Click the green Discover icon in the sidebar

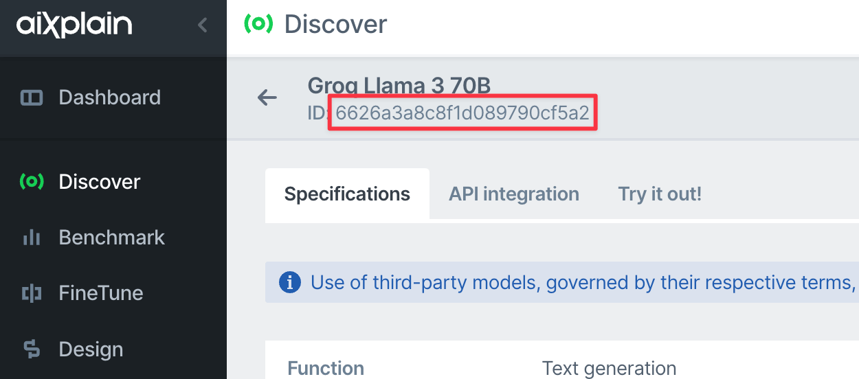[32, 181]
